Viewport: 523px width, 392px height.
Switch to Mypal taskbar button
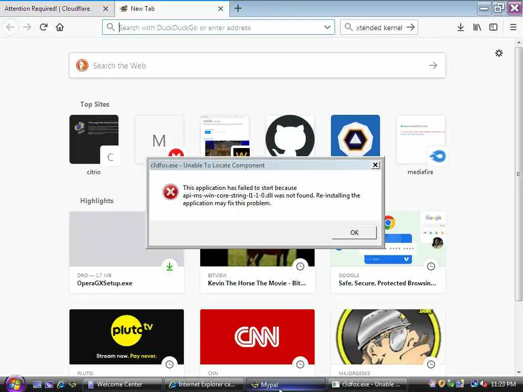(x=286, y=384)
